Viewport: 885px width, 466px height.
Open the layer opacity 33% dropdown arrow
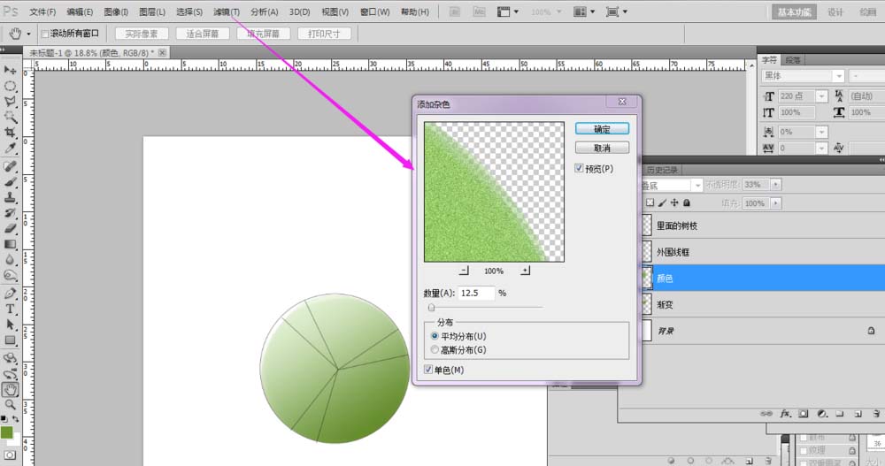776,185
